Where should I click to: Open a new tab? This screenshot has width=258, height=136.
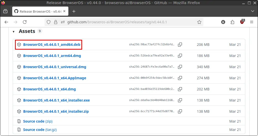[x=74, y=11]
